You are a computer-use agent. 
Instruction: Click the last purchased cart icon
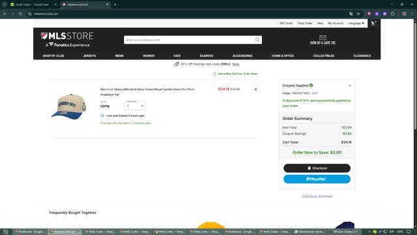coord(102,116)
